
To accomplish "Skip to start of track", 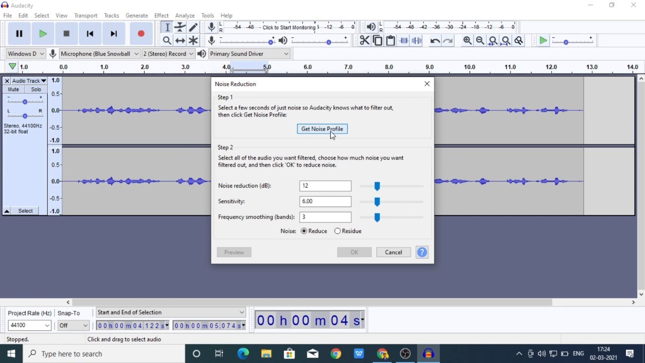I will point(90,34).
